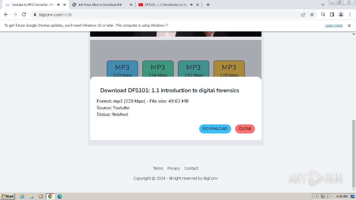Click the video thumbnail above format buttons
This screenshot has width=356, height=200.
coord(176,34)
